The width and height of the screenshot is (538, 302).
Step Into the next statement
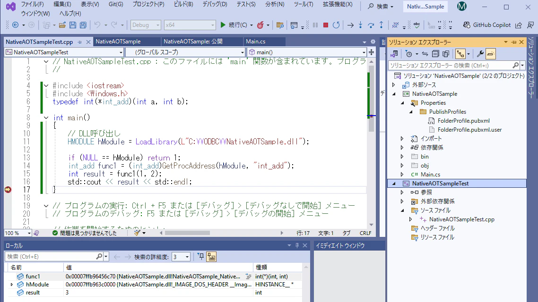coord(360,25)
